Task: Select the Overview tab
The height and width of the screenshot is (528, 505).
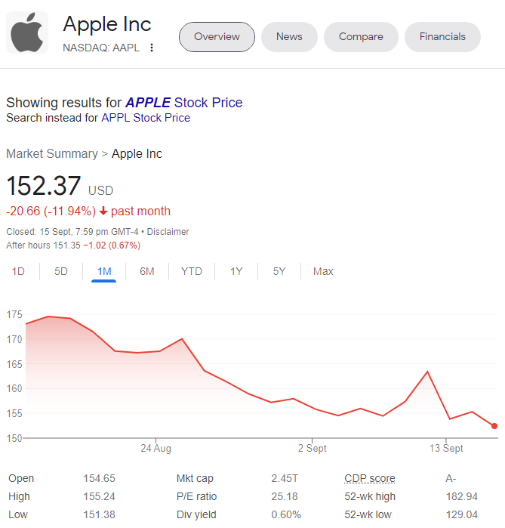Action: (217, 37)
